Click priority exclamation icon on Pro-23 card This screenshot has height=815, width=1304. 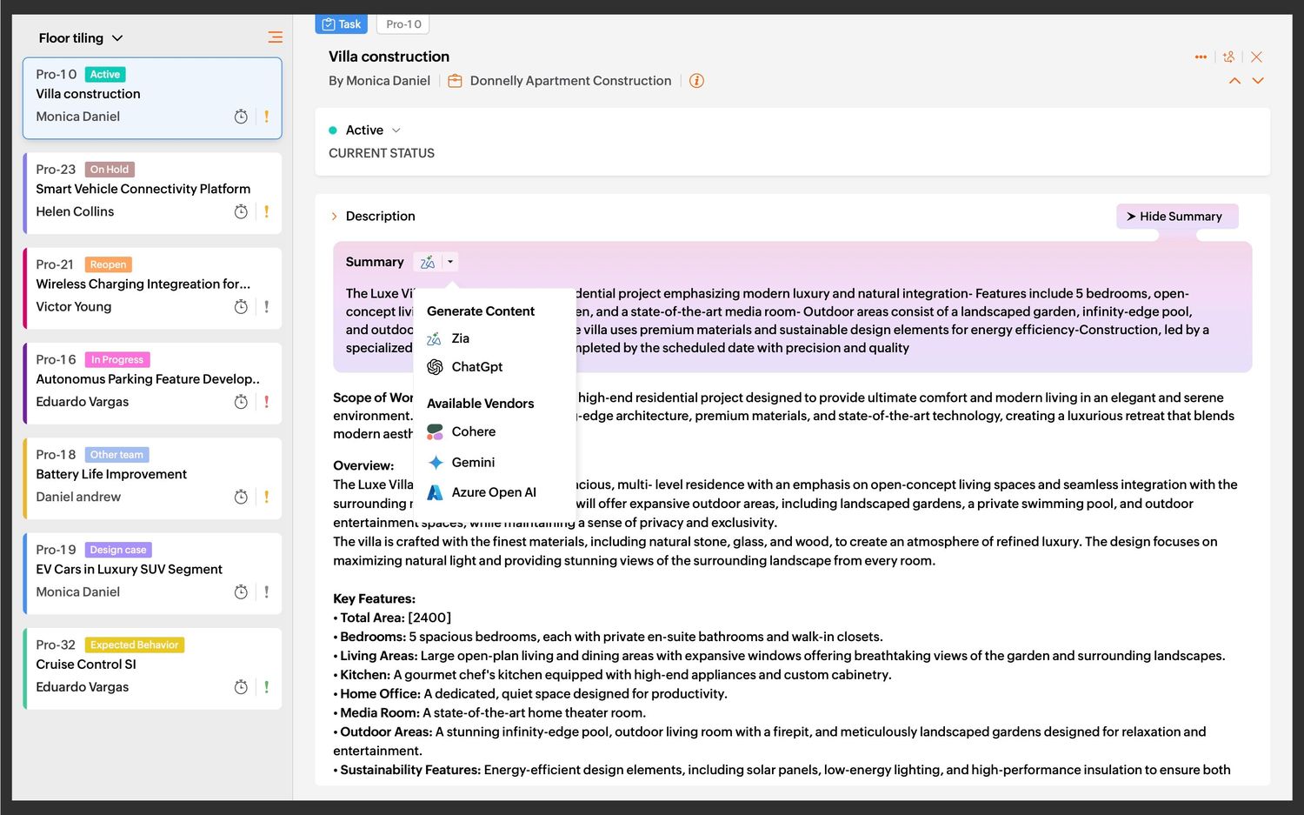click(266, 211)
